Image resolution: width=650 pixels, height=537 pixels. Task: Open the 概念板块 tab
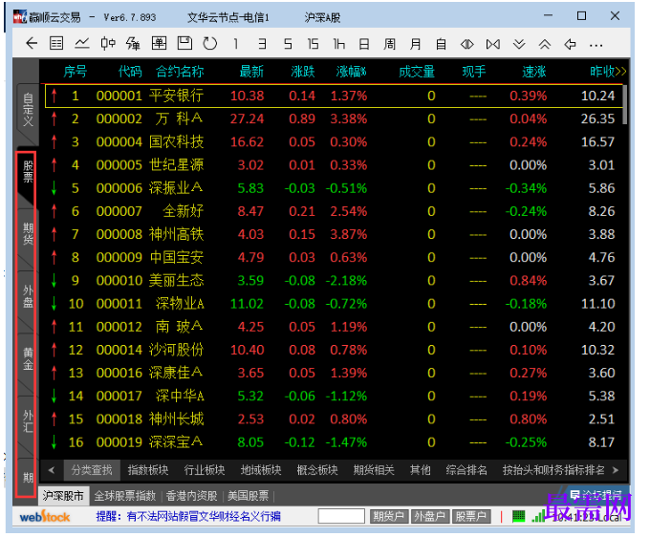[317, 470]
